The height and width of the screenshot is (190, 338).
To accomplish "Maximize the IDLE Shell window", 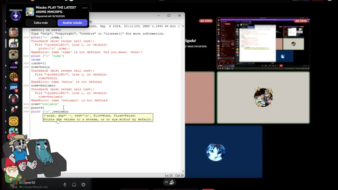I will [169, 16].
